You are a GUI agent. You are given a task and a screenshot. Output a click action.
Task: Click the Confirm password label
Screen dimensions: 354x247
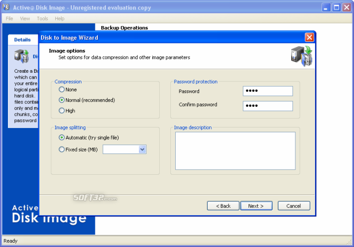pos(198,105)
